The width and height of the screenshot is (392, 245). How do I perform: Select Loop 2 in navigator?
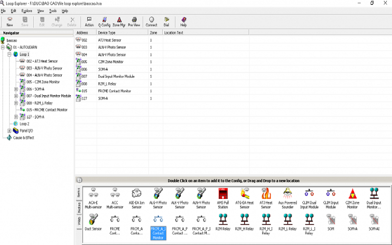tap(24, 124)
